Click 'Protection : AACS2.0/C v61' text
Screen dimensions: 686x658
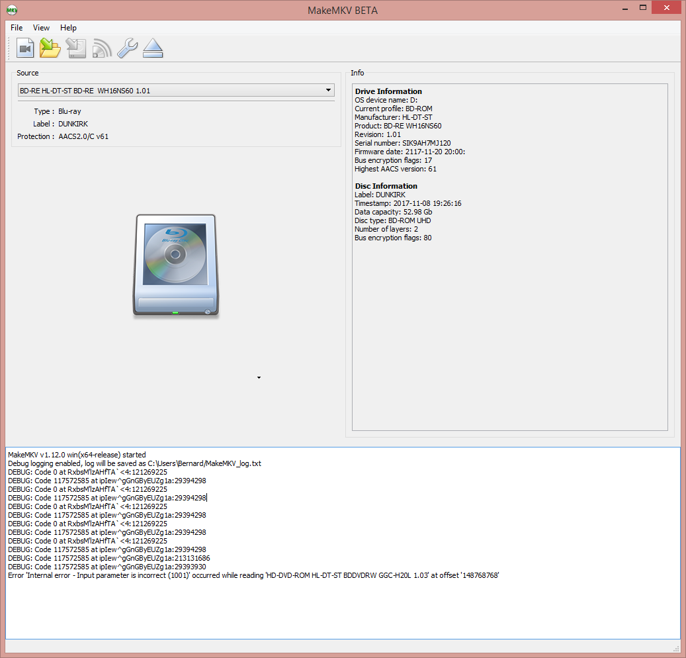pos(63,136)
